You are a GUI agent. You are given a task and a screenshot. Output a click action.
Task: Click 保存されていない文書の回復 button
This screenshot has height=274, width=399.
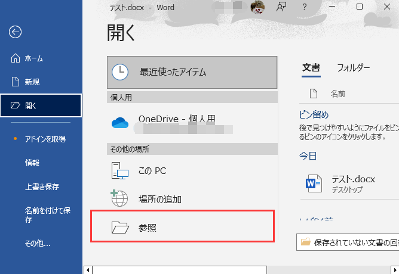348,242
